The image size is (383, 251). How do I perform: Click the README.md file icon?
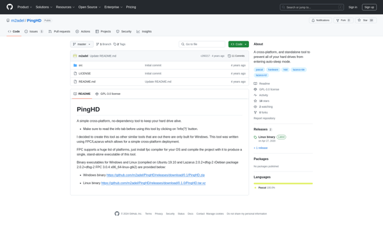[75, 82]
